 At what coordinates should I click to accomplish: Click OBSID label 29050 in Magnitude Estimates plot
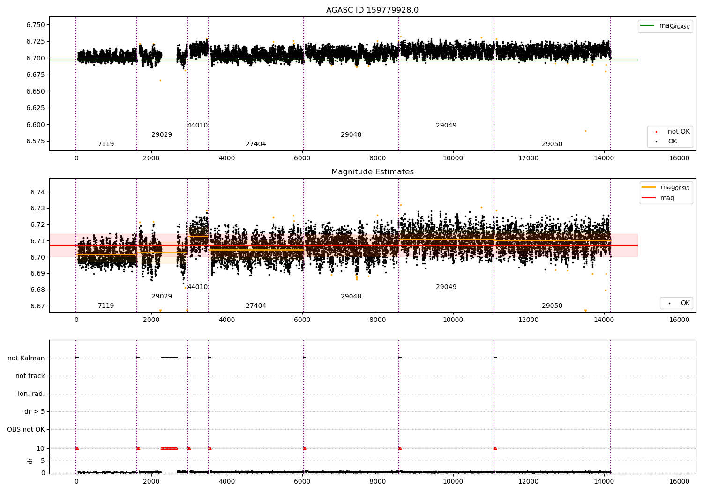[x=552, y=306]
